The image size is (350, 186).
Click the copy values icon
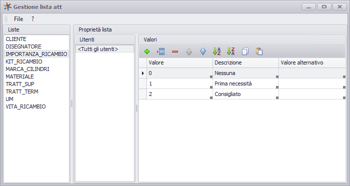coord(245,51)
